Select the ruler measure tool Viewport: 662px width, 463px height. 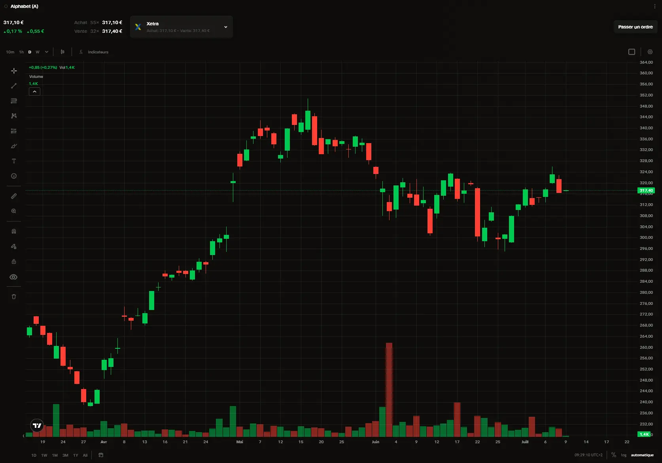pyautogui.click(x=14, y=196)
